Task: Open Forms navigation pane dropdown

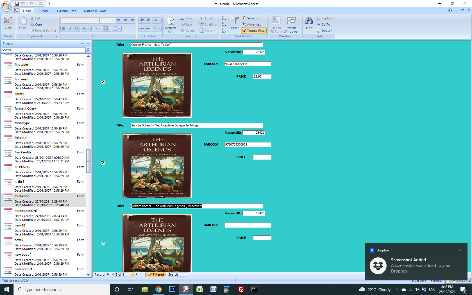Action: click(x=82, y=44)
